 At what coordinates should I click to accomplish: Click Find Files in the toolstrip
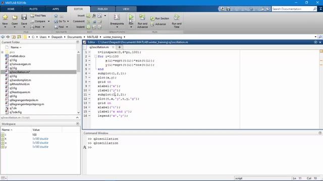point(38,16)
